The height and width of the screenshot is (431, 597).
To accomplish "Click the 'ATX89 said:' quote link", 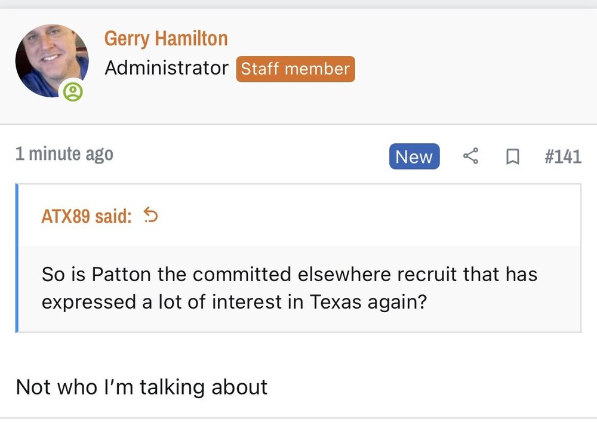I will pos(87,216).
